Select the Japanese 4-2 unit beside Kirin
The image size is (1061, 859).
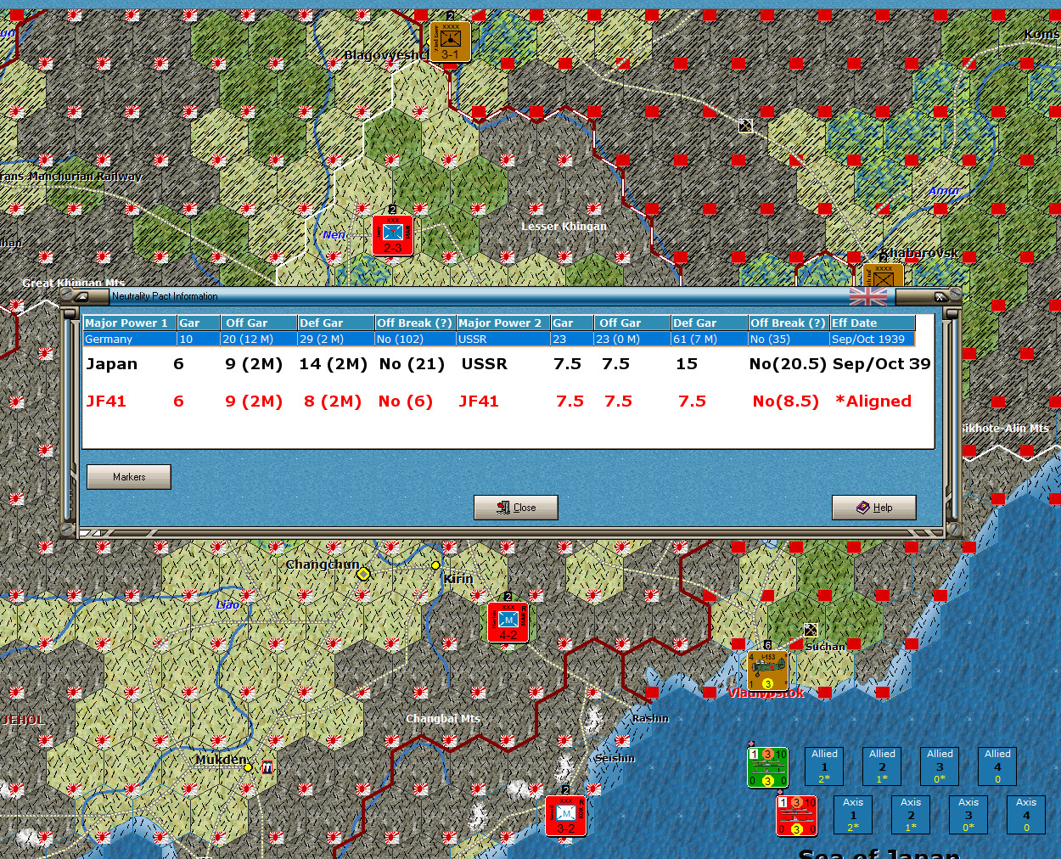click(508, 622)
